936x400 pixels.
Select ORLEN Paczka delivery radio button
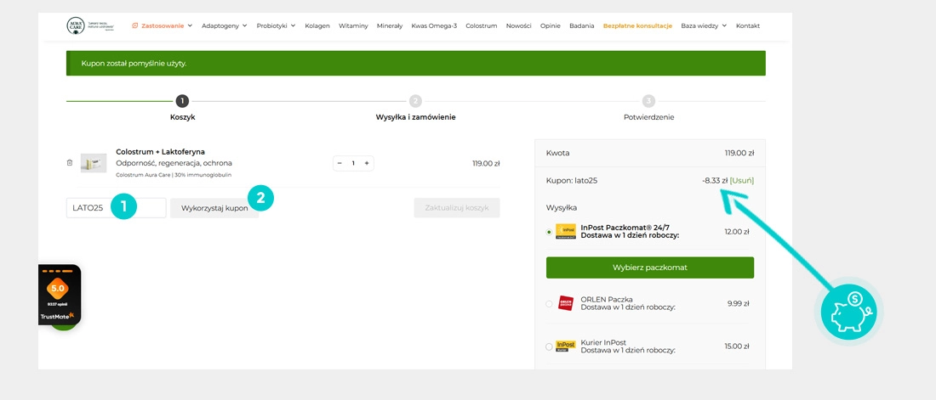[549, 303]
